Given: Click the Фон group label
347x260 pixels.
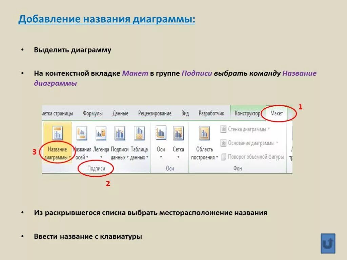Looking at the screenshot, I should pos(238,169).
